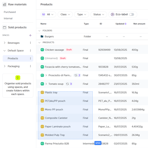
Task: Open the Plastic tray row
Action: (92, 92)
